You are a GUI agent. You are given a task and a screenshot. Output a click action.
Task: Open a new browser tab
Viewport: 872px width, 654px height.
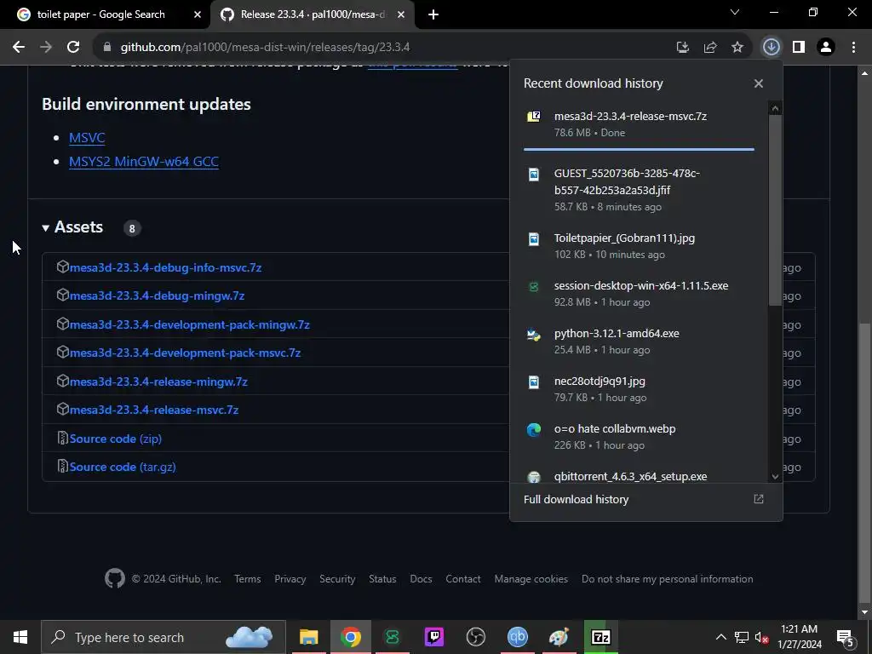433,15
